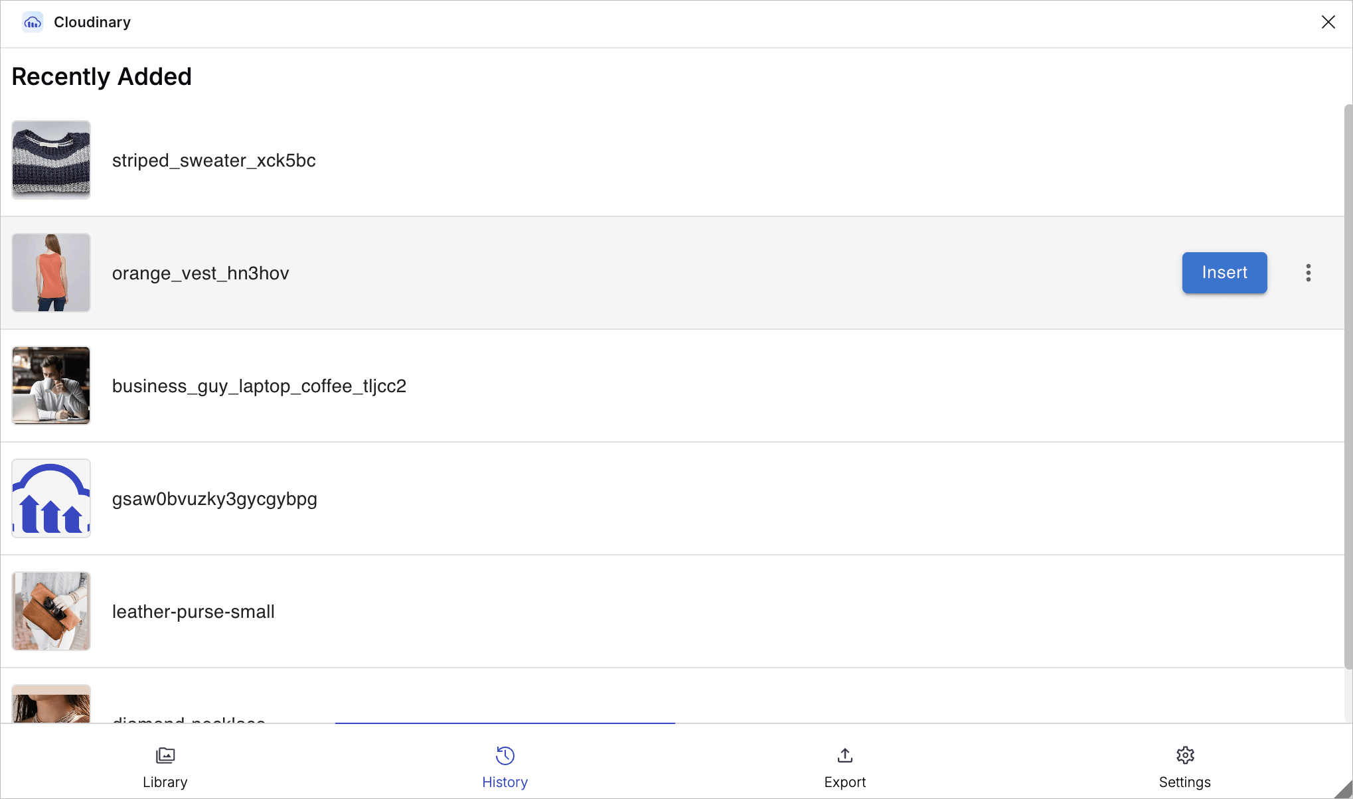Open the orange_vest three-dot options menu
This screenshot has width=1353, height=799.
[x=1309, y=273]
